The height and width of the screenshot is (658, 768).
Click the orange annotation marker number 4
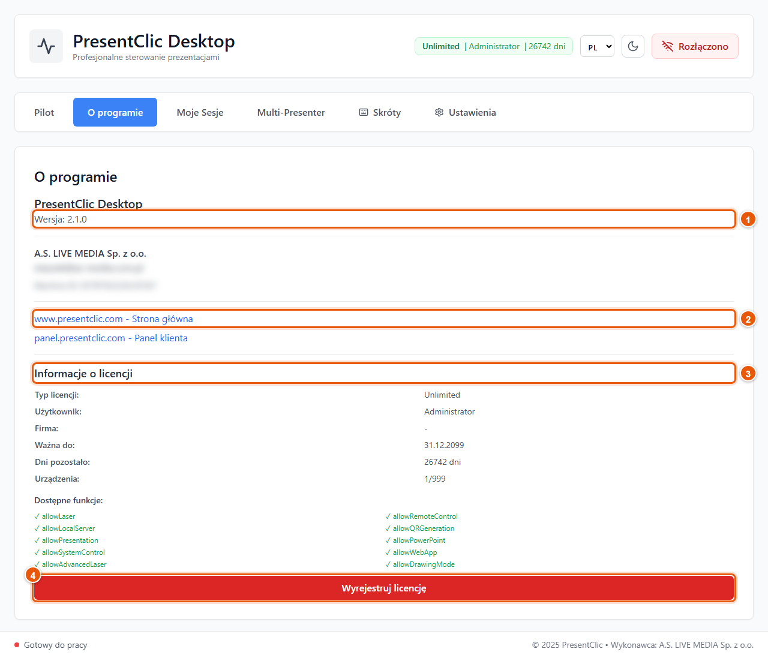click(33, 575)
